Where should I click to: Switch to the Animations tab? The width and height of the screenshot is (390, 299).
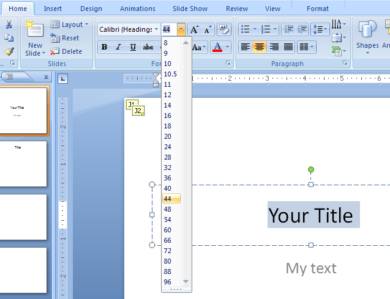point(138,9)
